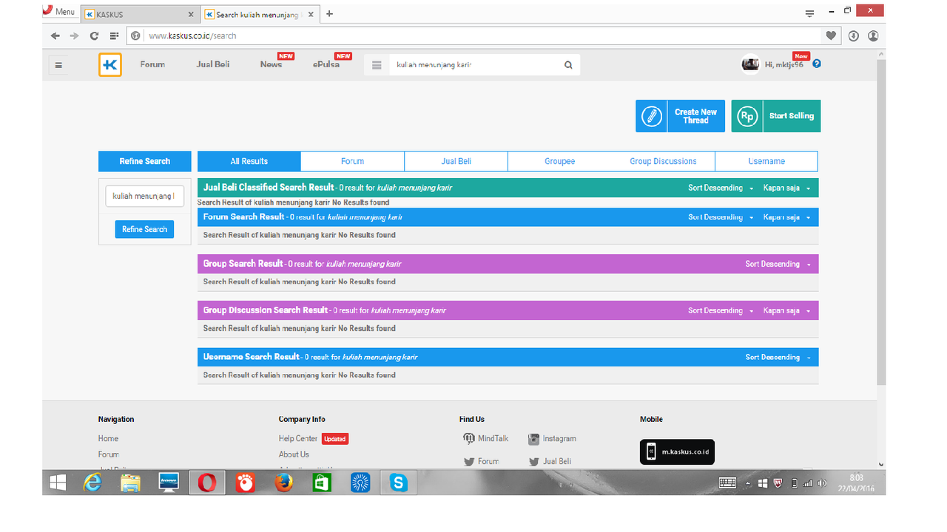Viewport: 947px width, 532px height.
Task: Switch to the KASKUS browser tab
Action: tap(139, 14)
